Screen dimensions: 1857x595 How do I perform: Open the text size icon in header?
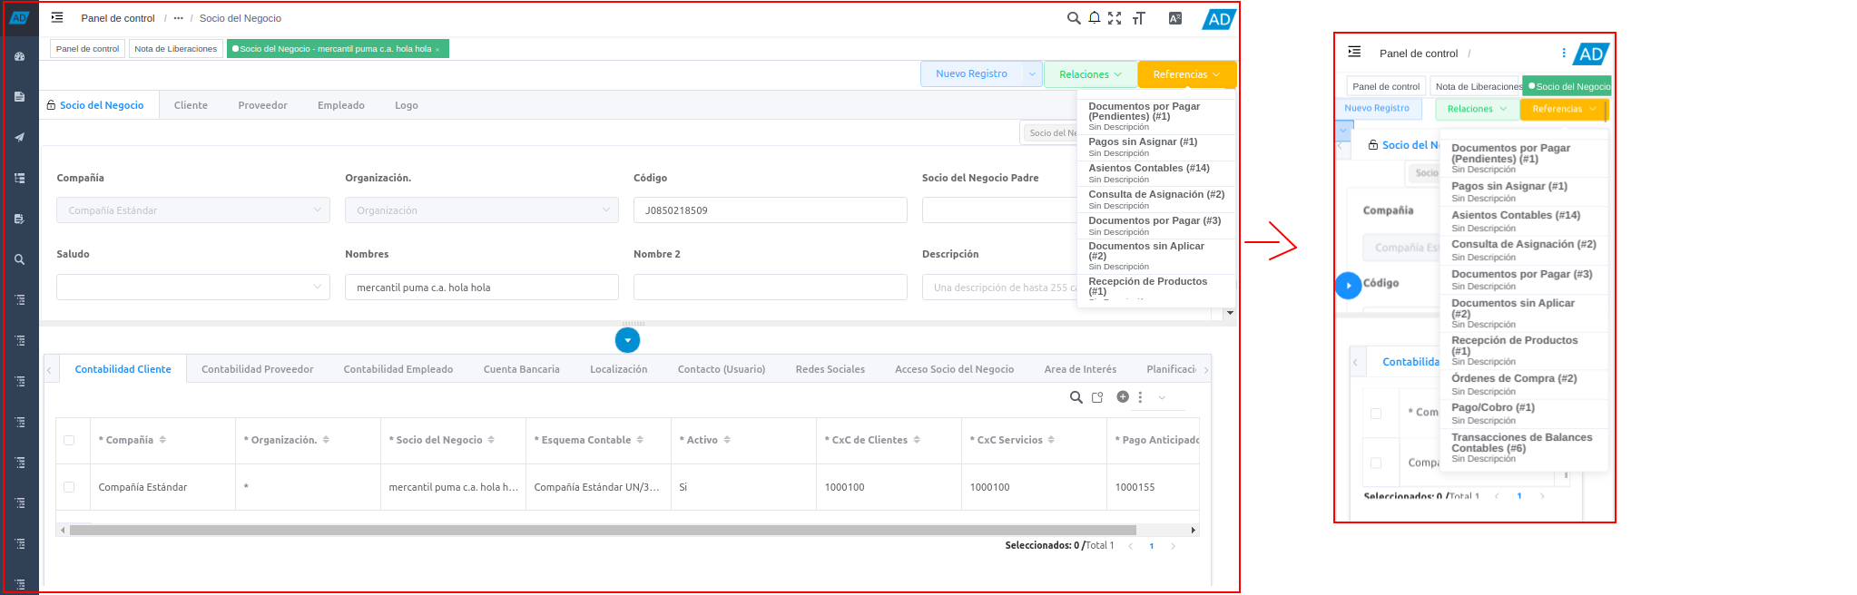click(1139, 18)
